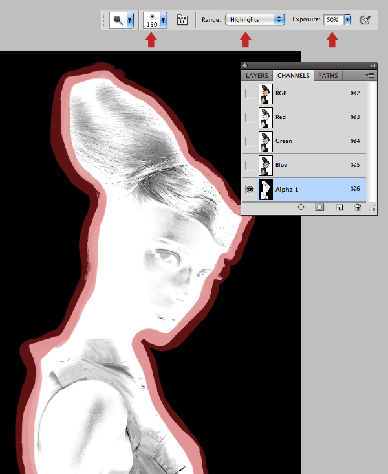Screen dimensions: 388x474
Task: Switch to the Channels tab
Action: click(x=293, y=76)
